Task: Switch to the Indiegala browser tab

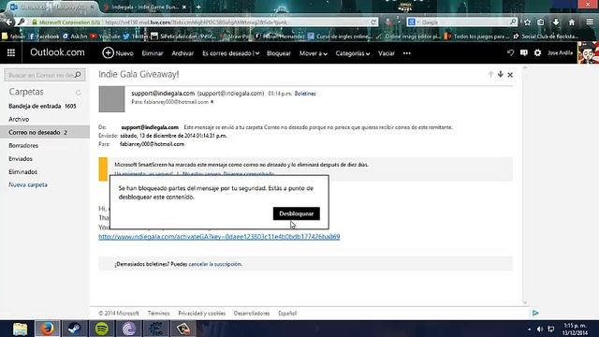Action: 145,7
